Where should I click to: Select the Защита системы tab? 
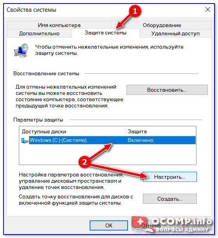click(x=105, y=33)
